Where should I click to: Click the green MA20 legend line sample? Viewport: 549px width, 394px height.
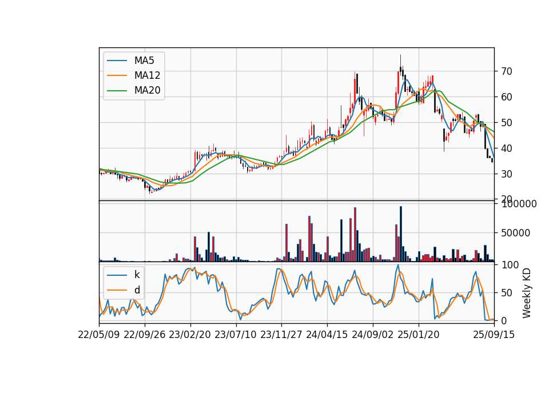(117, 91)
